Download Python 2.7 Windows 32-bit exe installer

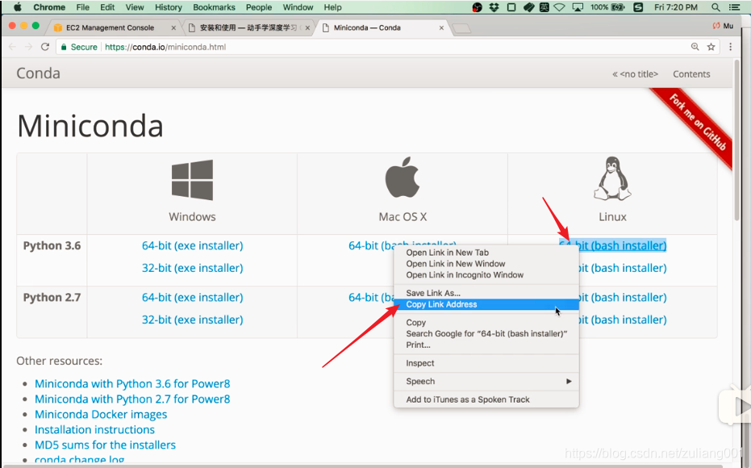[x=192, y=320]
